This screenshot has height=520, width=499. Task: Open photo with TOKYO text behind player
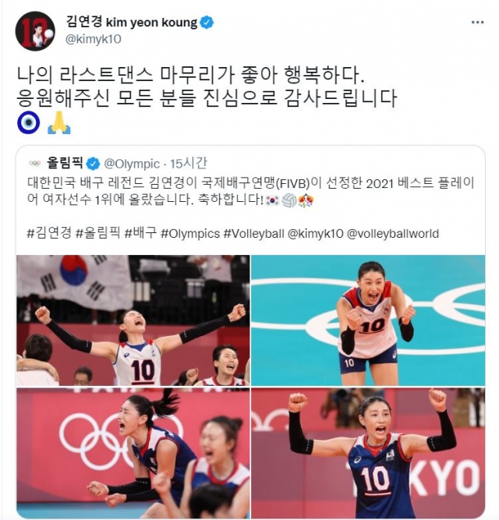pos(368,453)
